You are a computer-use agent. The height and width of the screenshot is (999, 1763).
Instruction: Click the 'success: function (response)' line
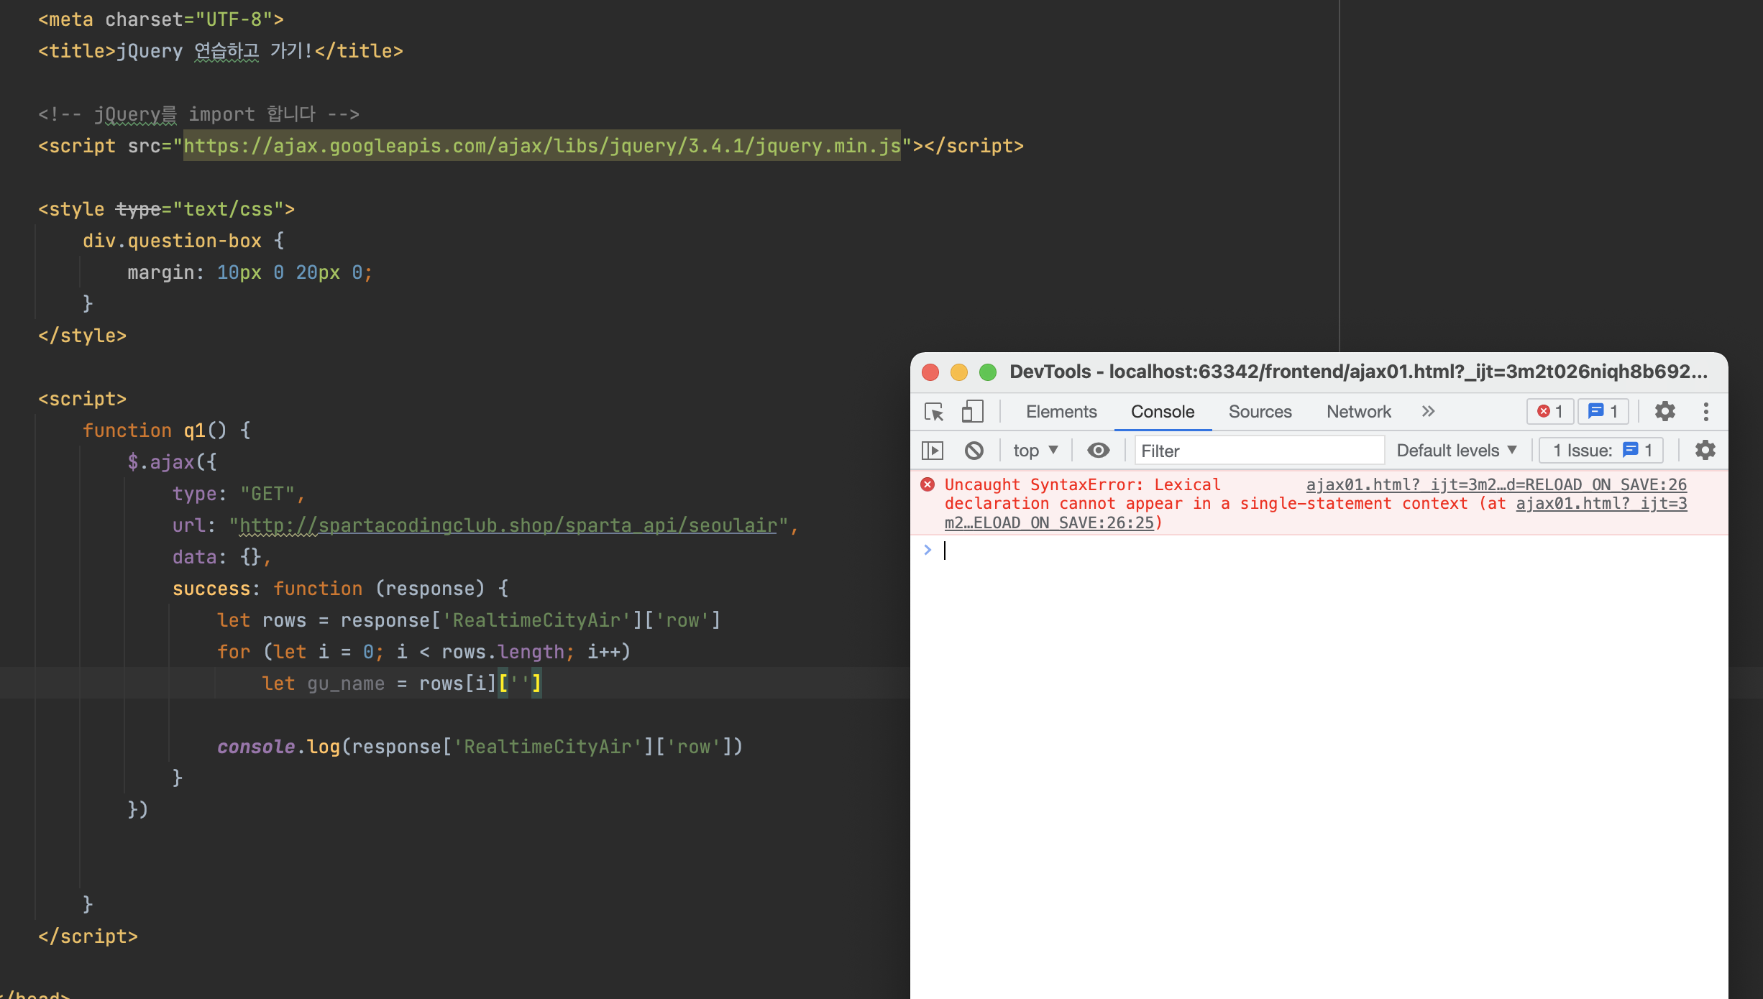tap(341, 589)
